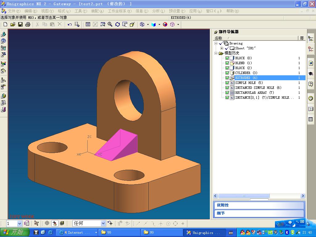The image size is (316, 237).
Task: Toggle the CYLINDER (3) feature checkbox
Action: click(x=227, y=73)
